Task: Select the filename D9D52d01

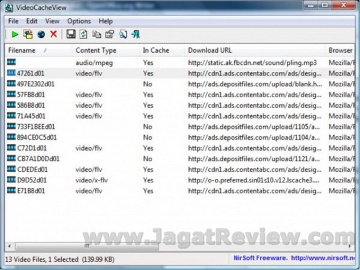Action: click(x=32, y=180)
